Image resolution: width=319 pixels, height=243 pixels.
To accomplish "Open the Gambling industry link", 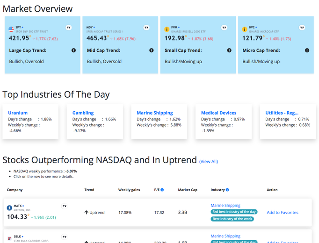I will [x=83, y=113].
